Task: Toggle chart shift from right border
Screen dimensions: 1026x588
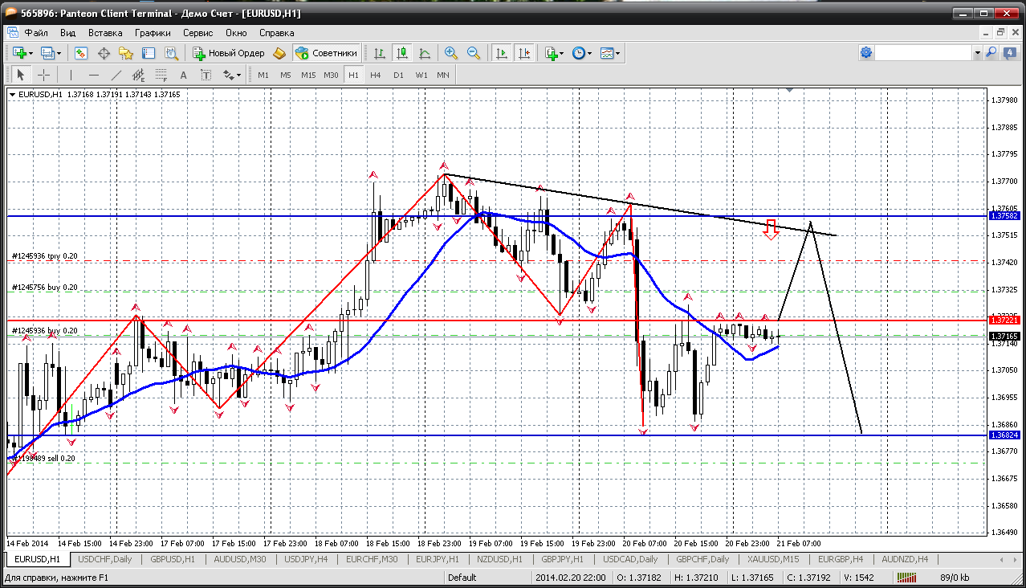Action: (x=524, y=53)
